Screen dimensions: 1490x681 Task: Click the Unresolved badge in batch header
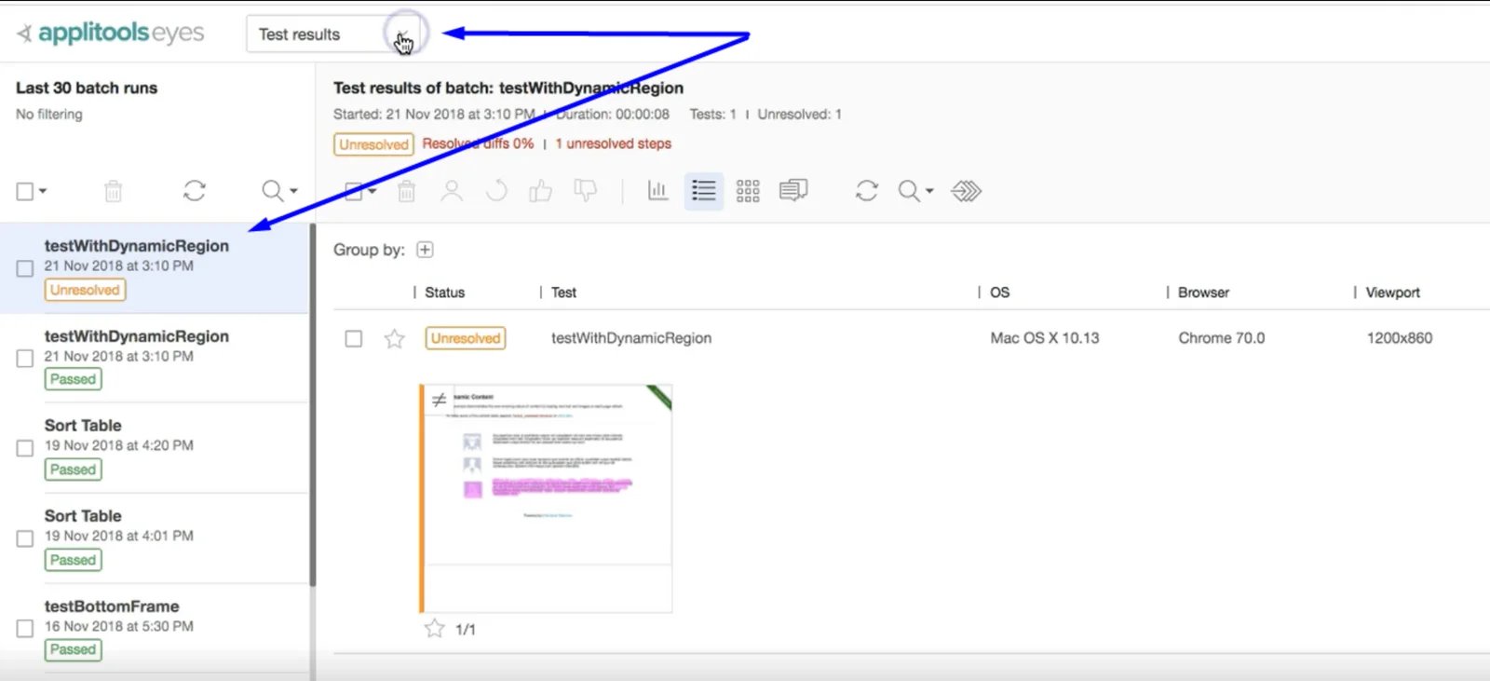pos(373,144)
